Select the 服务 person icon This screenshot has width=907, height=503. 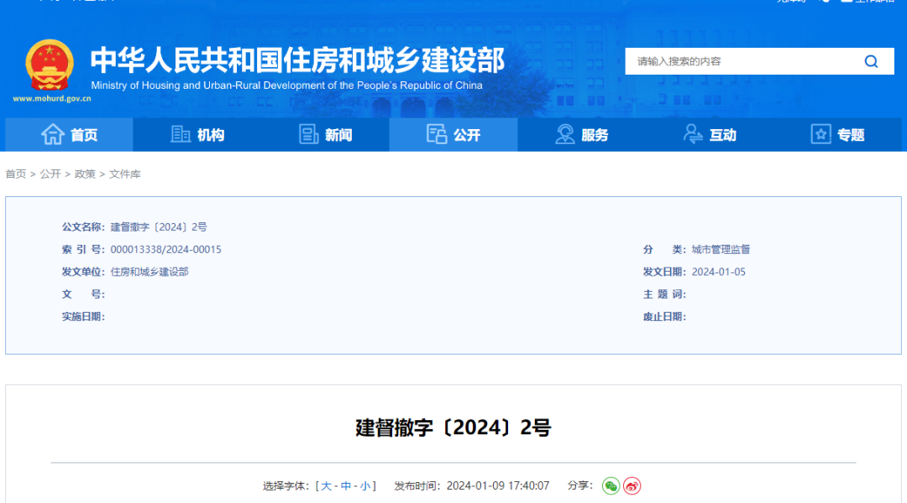pyautogui.click(x=564, y=134)
